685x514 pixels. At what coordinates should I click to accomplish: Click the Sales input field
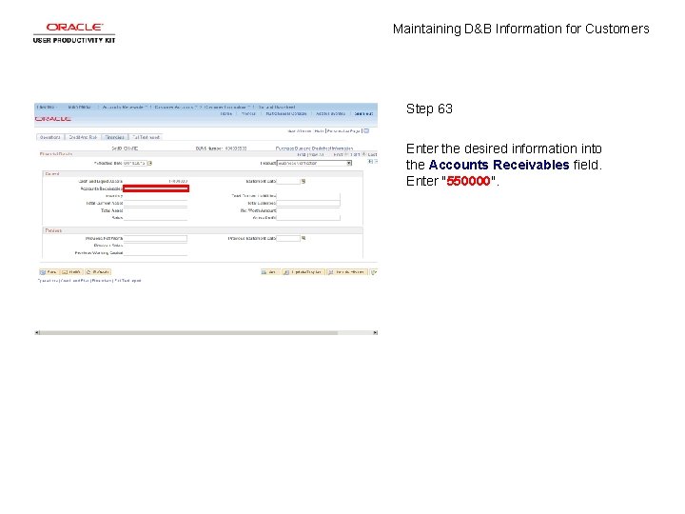(x=155, y=218)
